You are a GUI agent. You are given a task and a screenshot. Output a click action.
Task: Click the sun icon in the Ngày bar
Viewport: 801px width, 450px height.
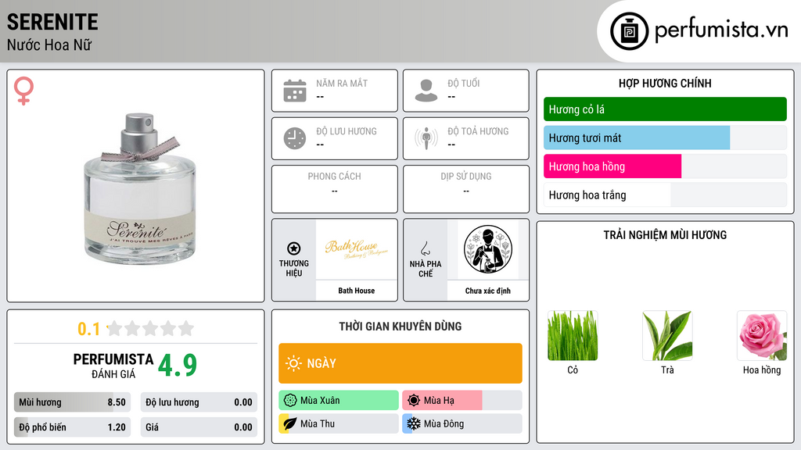click(x=293, y=363)
